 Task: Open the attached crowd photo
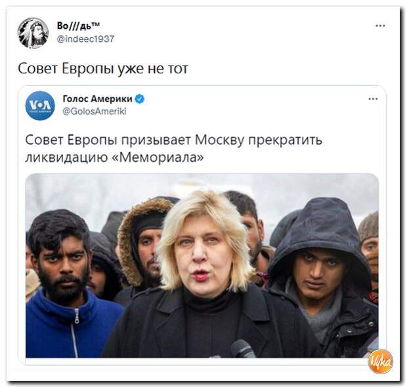click(x=202, y=265)
